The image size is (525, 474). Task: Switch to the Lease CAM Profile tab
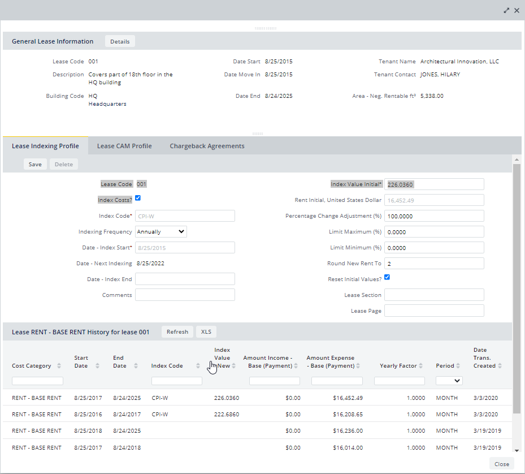[x=124, y=145]
